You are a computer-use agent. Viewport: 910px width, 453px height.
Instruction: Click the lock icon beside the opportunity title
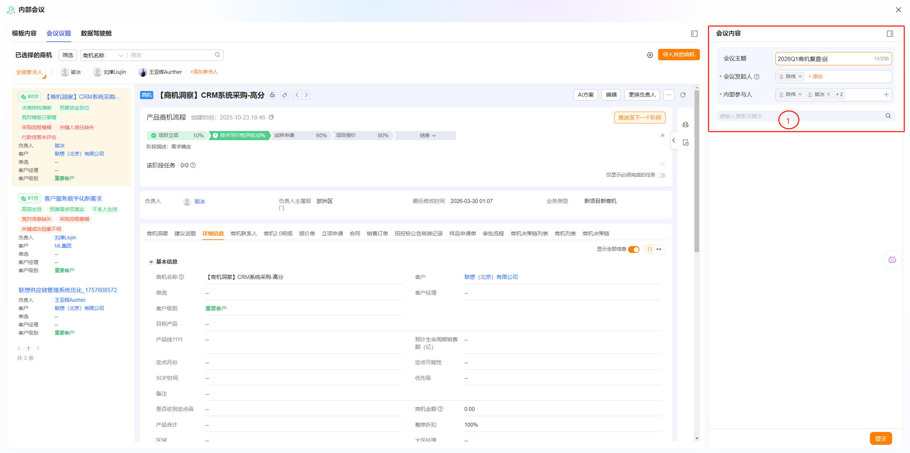pos(273,95)
